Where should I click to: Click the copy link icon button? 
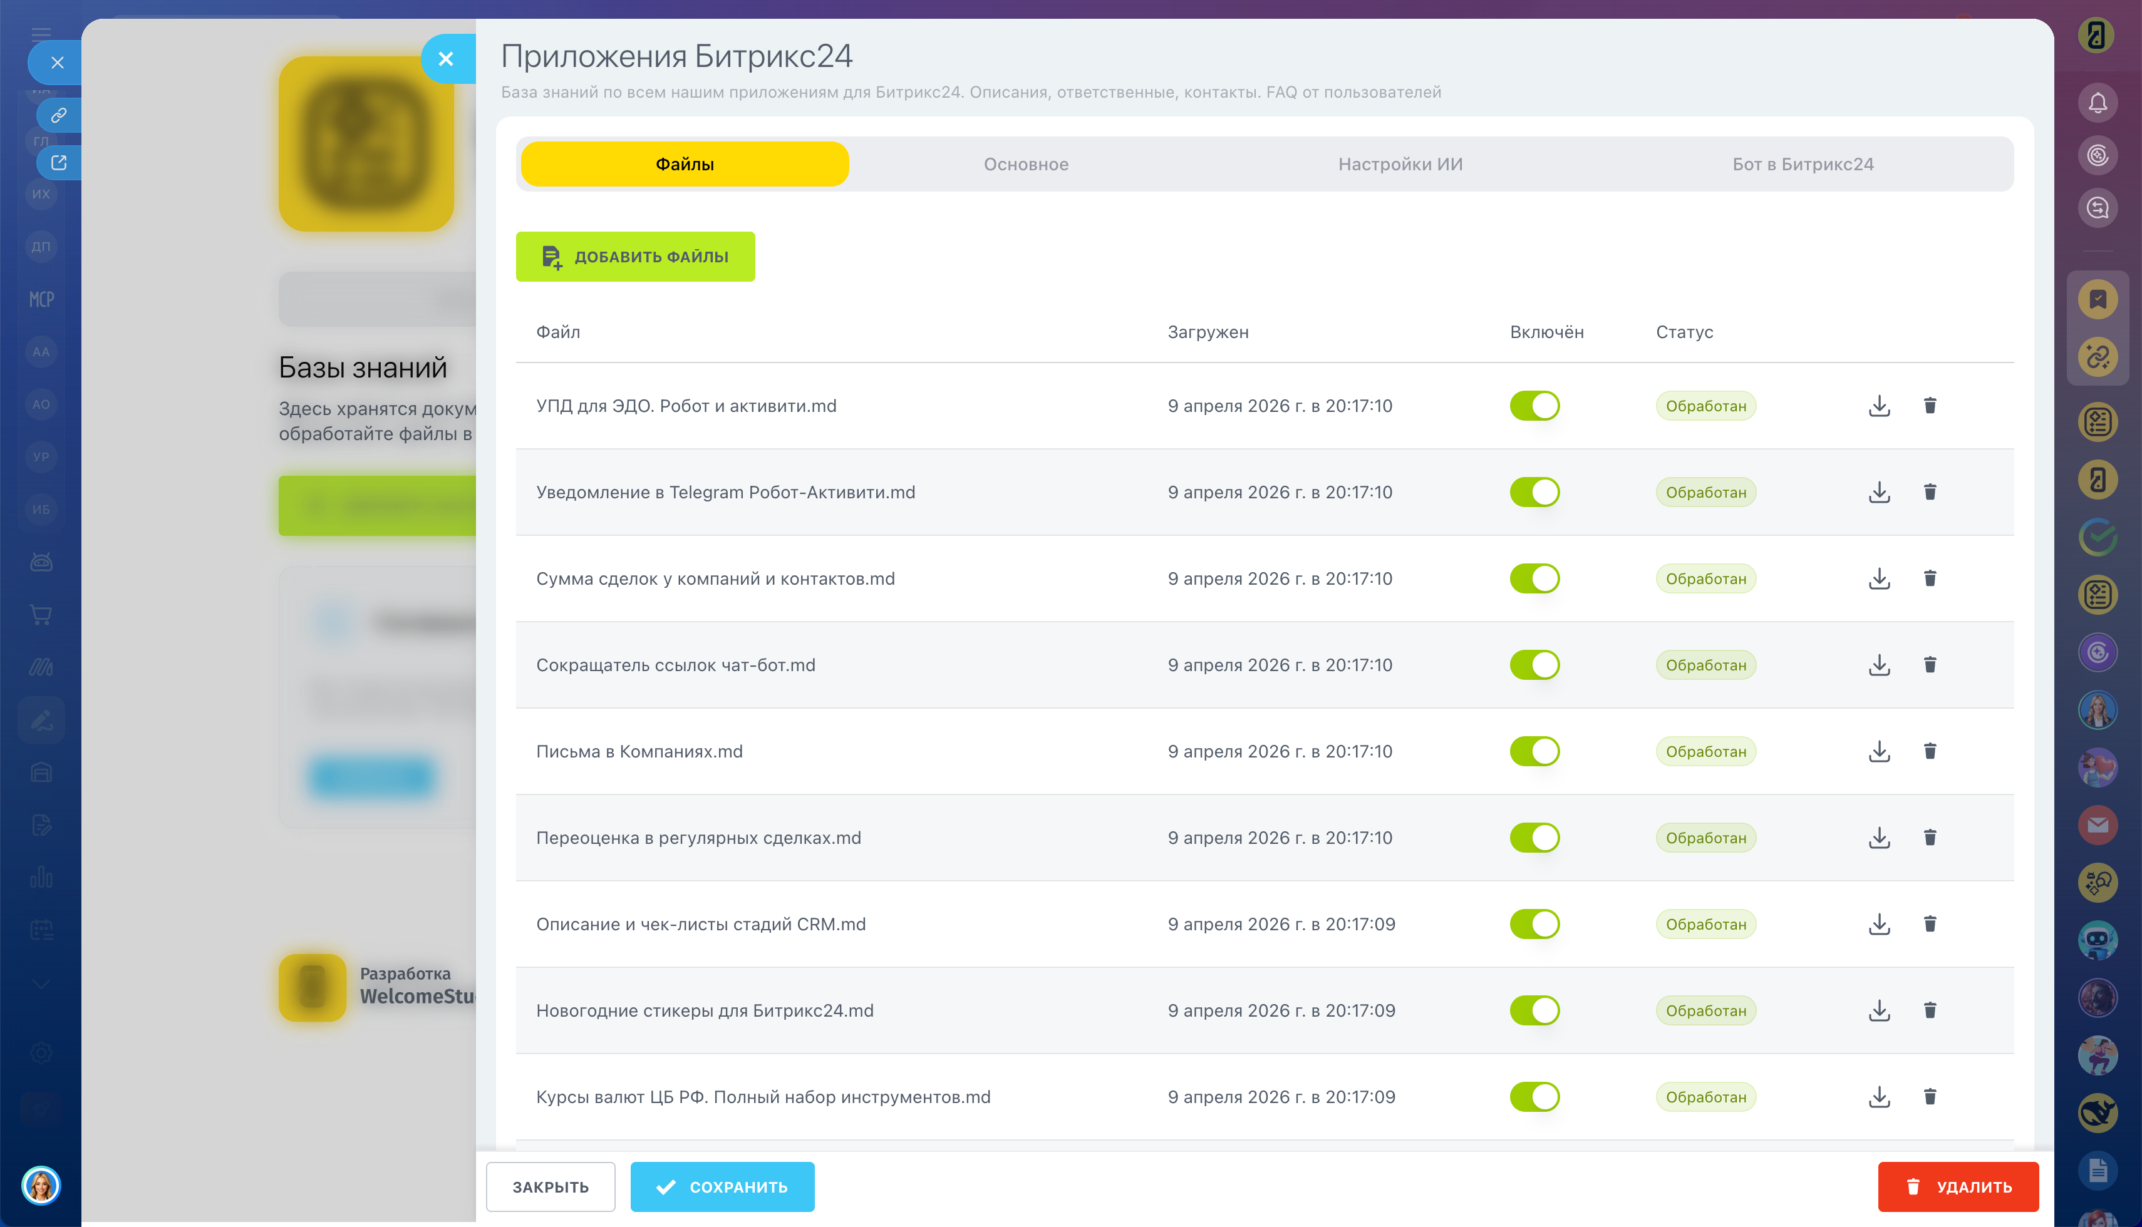pos(58,115)
